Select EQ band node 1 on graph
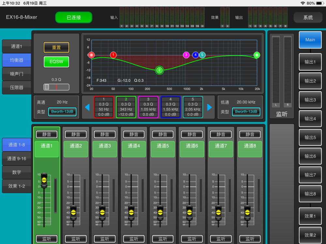This screenshot has height=244, width=326. [x=113, y=55]
